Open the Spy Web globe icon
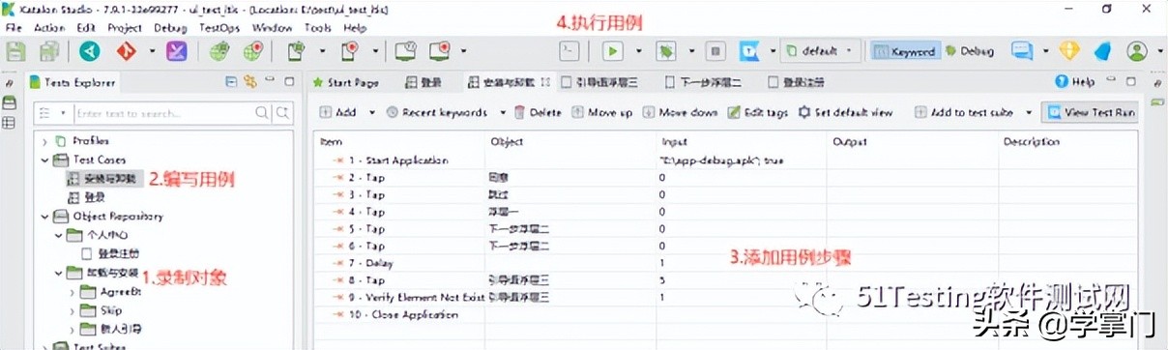This screenshot has height=350, width=1168. point(219,52)
